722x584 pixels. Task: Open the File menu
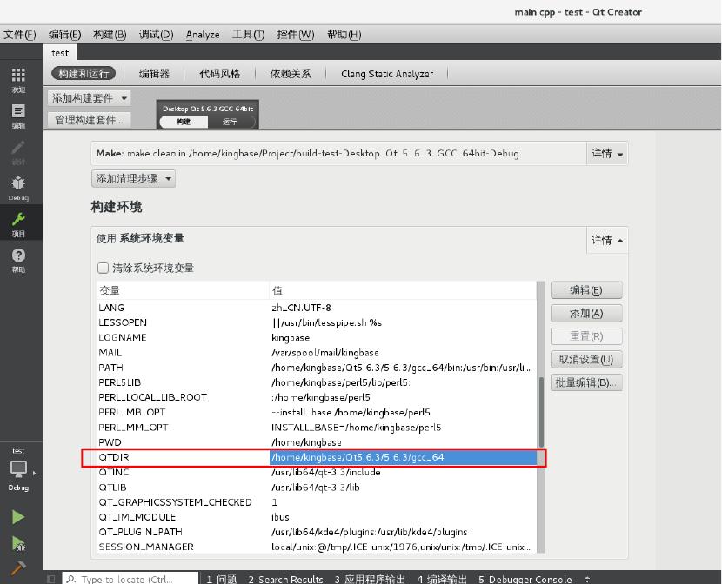coord(20,35)
